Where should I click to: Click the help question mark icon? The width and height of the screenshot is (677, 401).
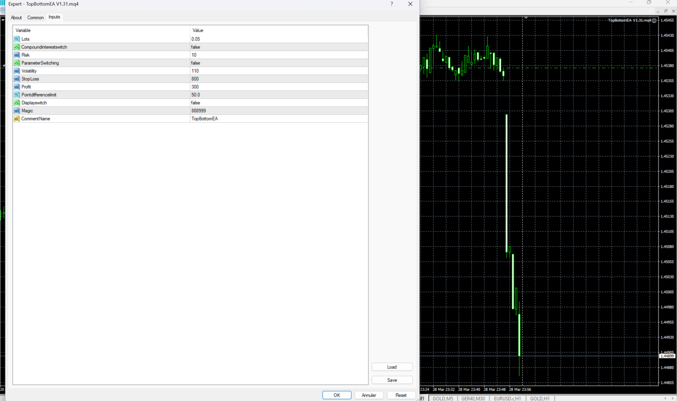pos(392,4)
